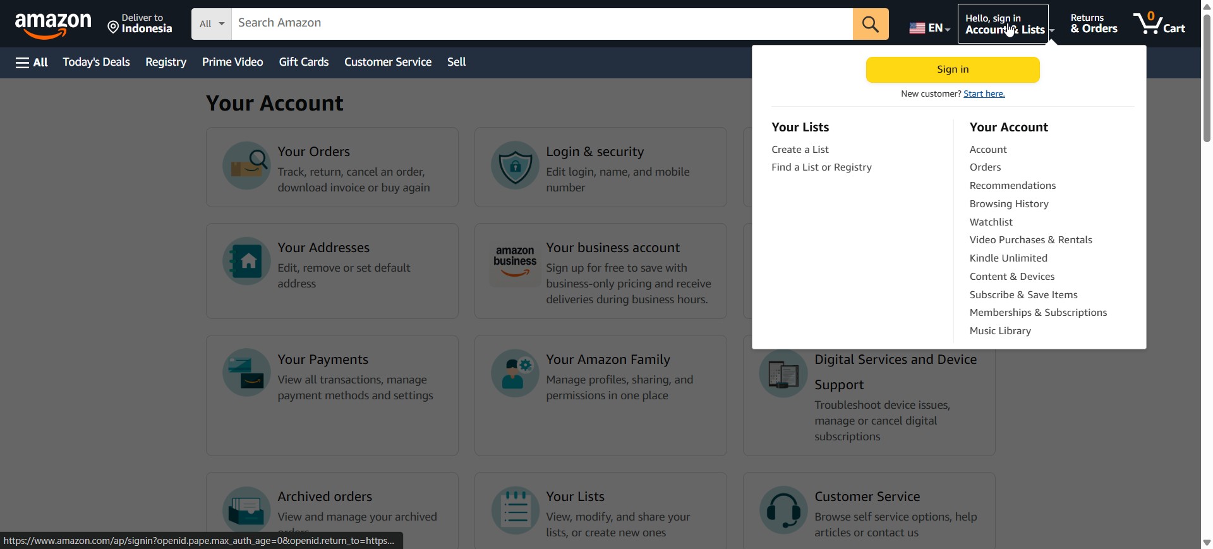View Browsing History

click(1009, 204)
